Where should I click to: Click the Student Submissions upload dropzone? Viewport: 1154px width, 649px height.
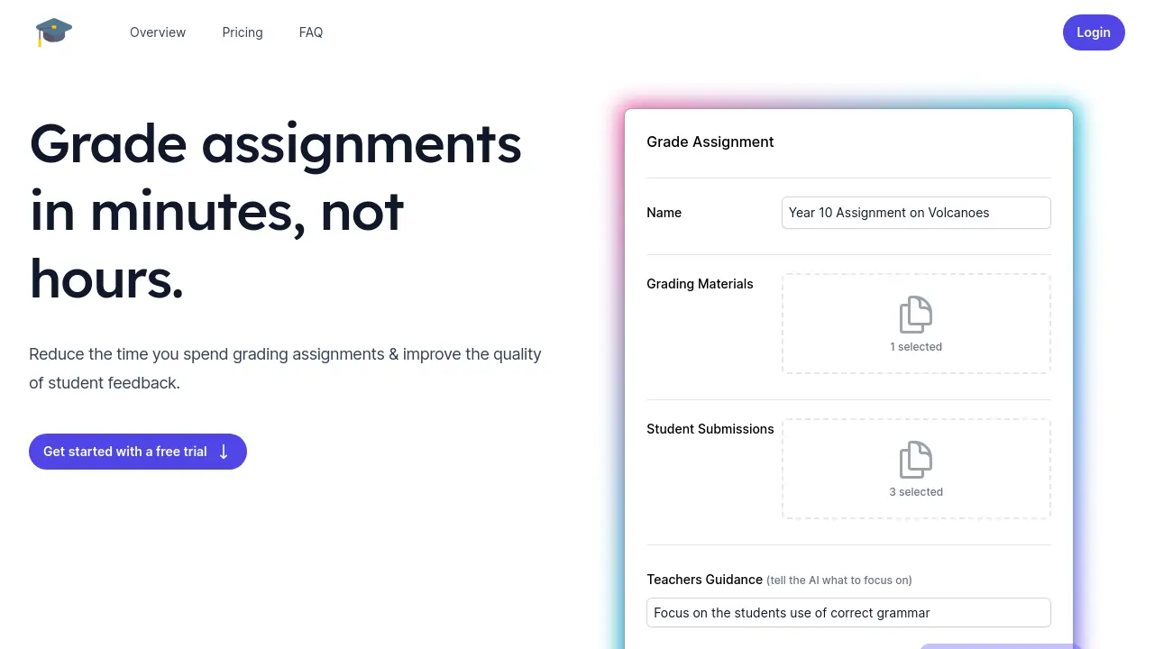tap(916, 469)
